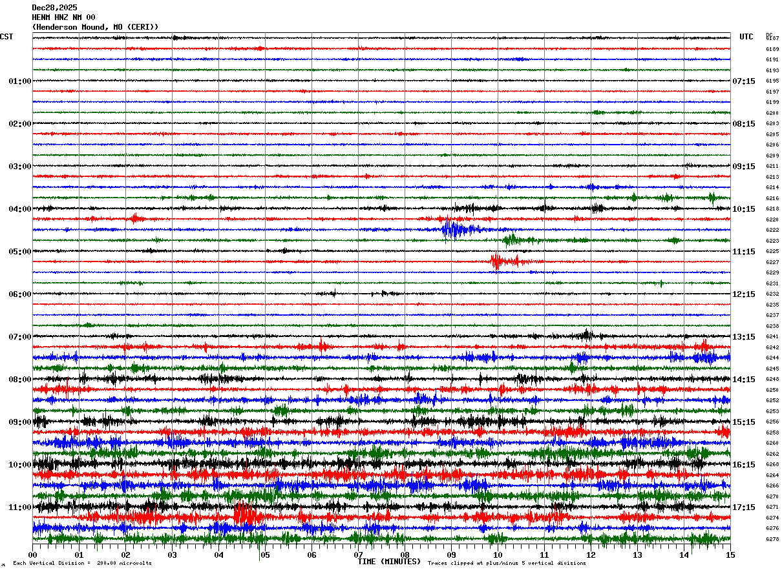This screenshot has height=572, width=782.
Task: Select minute tick label 12 on axis
Action: tap(591, 555)
